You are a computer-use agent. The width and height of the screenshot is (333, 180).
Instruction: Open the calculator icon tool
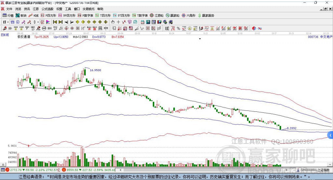(148, 22)
